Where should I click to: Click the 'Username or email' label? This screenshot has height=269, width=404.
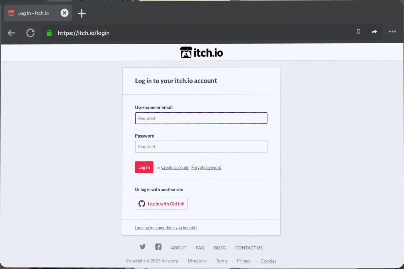coord(154,107)
